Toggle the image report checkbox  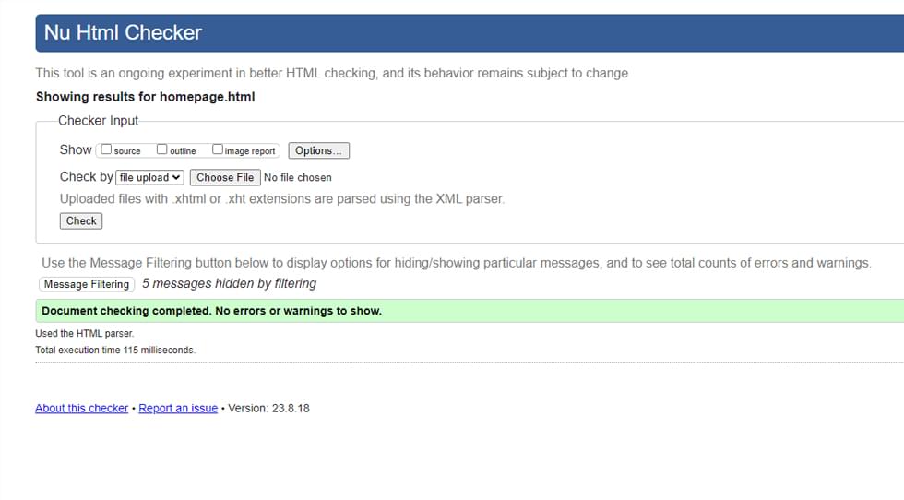coord(218,149)
